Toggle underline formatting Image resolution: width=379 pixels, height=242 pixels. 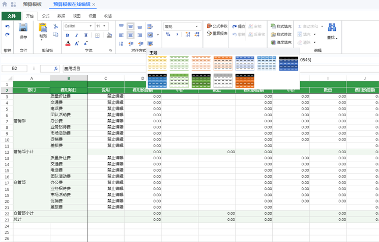click(x=85, y=35)
